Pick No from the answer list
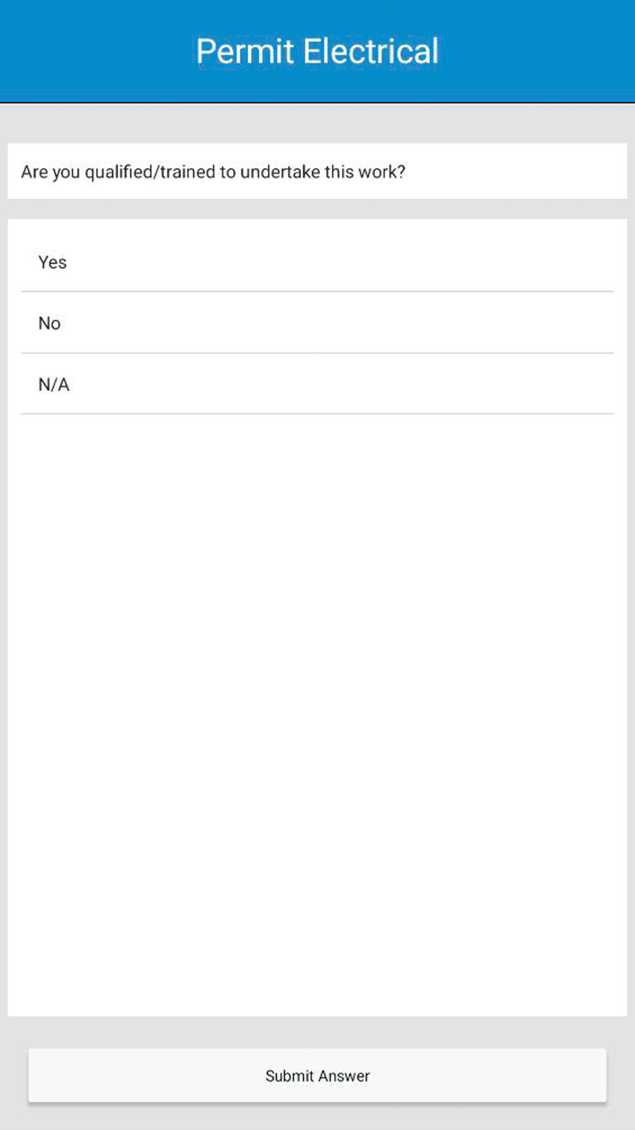Viewport: 635px width, 1130px height. (x=50, y=323)
